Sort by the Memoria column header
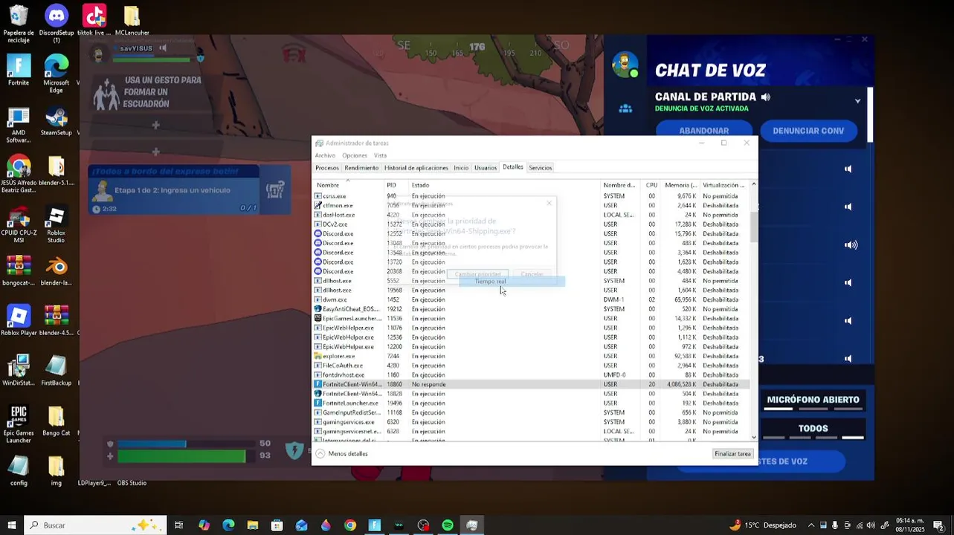 [679, 185]
